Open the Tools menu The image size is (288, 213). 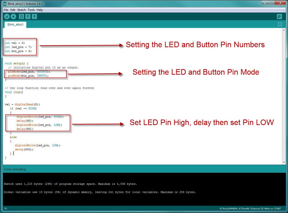click(x=31, y=10)
